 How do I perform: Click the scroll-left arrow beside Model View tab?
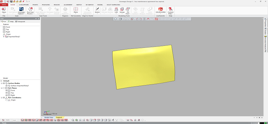coord(42,117)
